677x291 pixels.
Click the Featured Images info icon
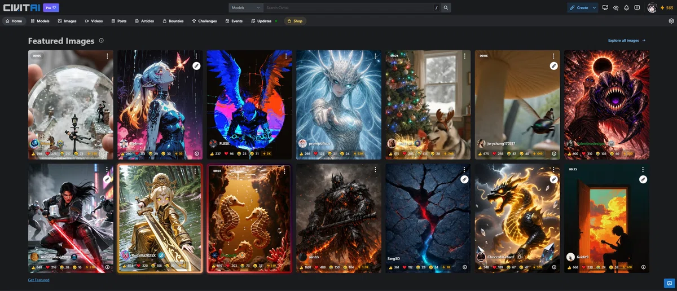[101, 41]
